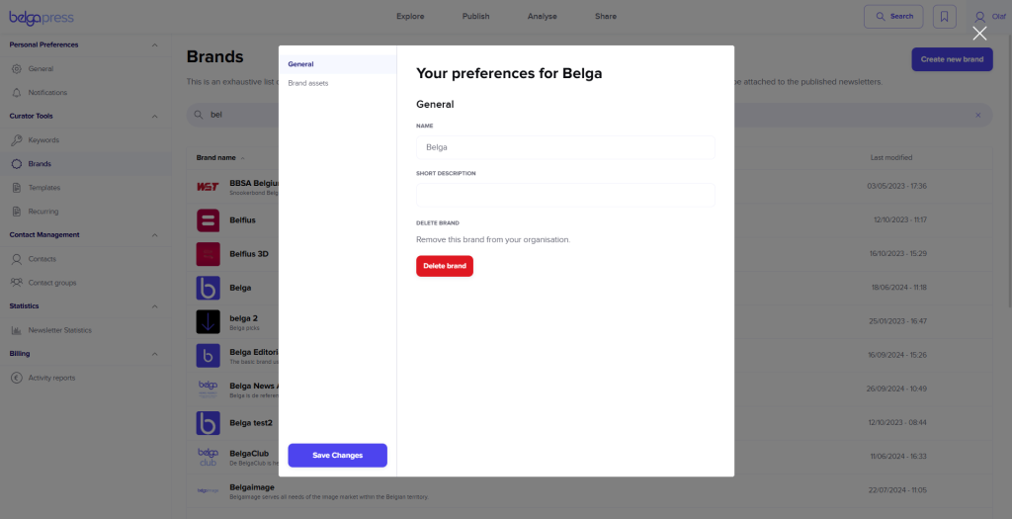Select the Belgaimage brand name

(x=252, y=487)
